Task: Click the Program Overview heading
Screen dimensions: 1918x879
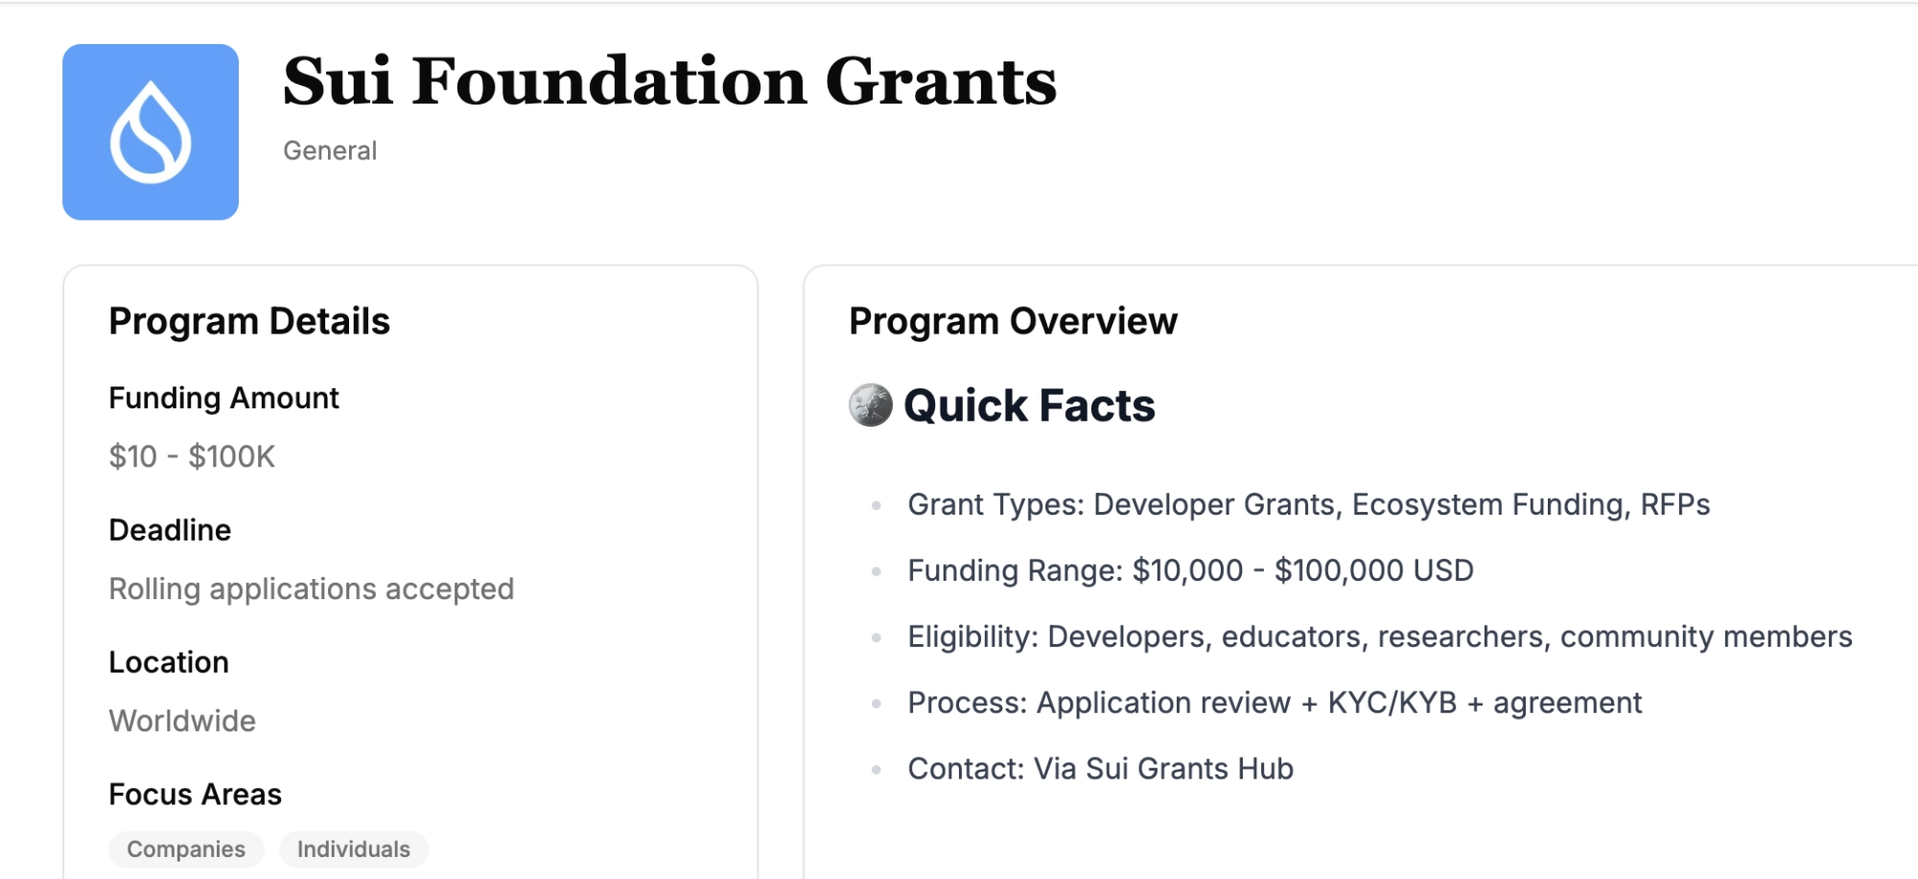Action: pyautogui.click(x=1013, y=321)
